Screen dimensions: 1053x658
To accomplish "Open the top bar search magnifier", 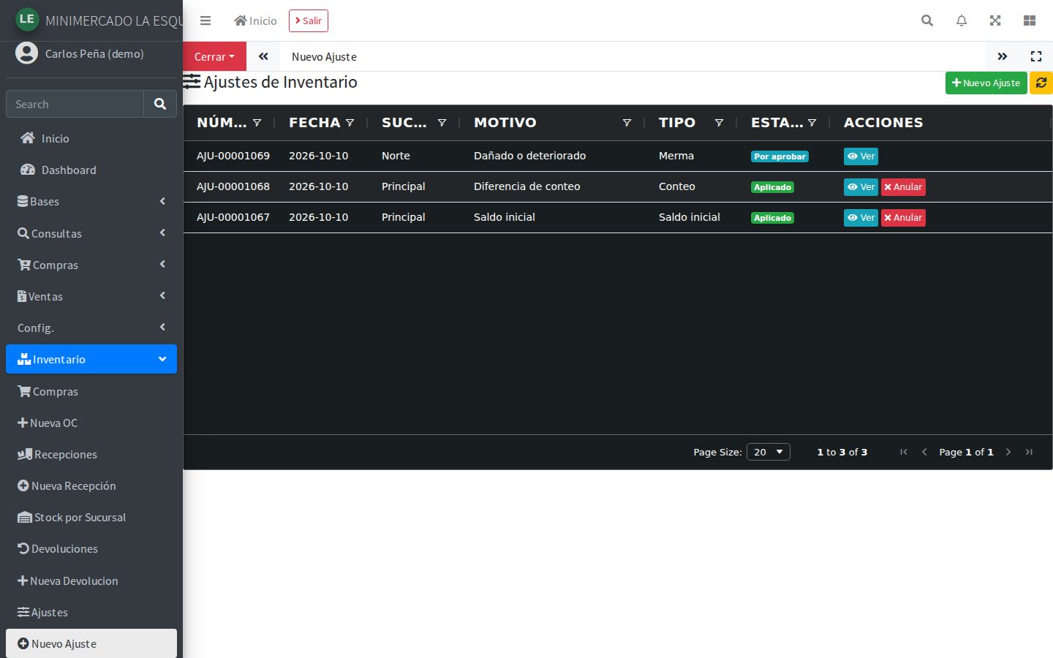I will point(927,20).
